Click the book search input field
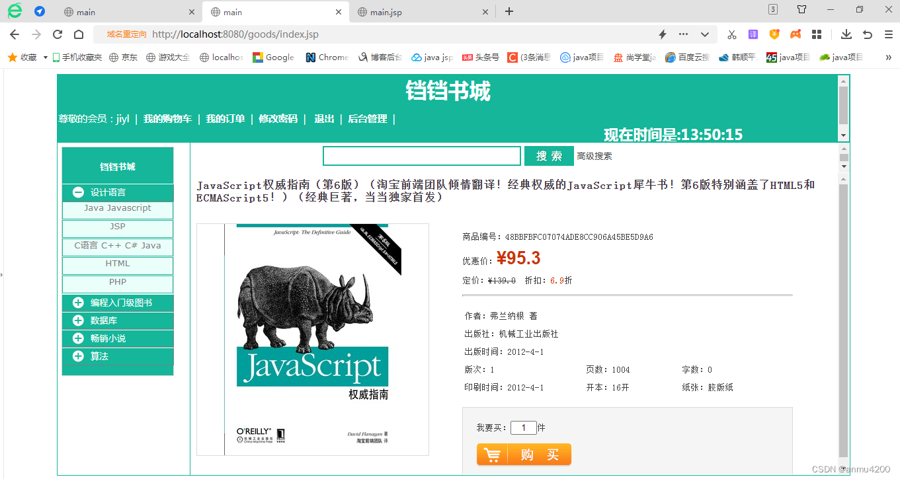This screenshot has height=479, width=900. 422,156
